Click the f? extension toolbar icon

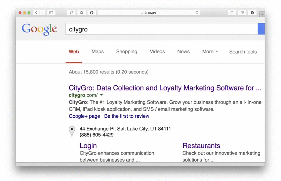pyautogui.click(x=71, y=13)
